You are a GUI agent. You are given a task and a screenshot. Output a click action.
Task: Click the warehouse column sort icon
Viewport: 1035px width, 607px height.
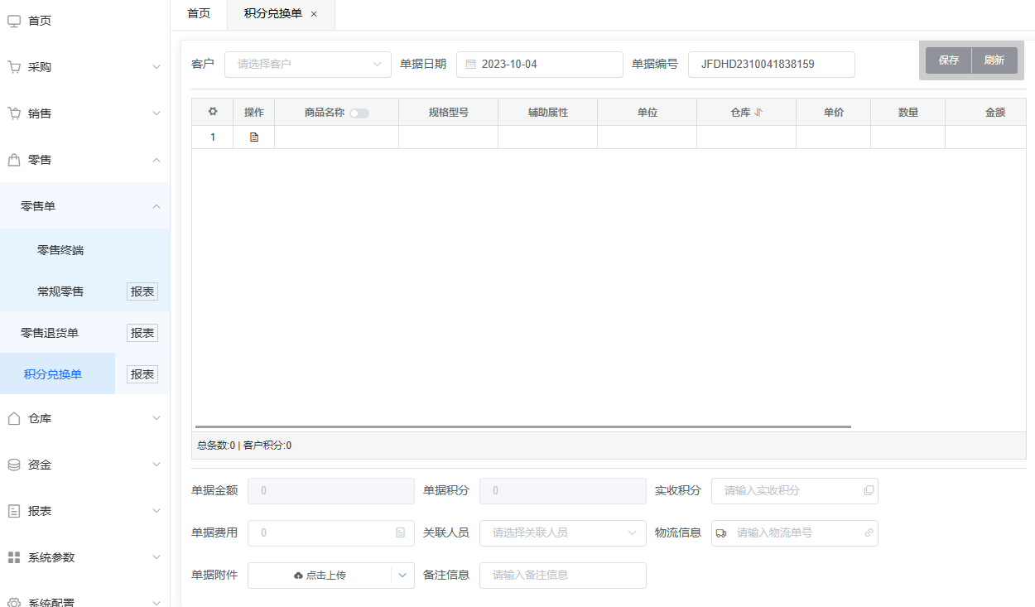(758, 113)
